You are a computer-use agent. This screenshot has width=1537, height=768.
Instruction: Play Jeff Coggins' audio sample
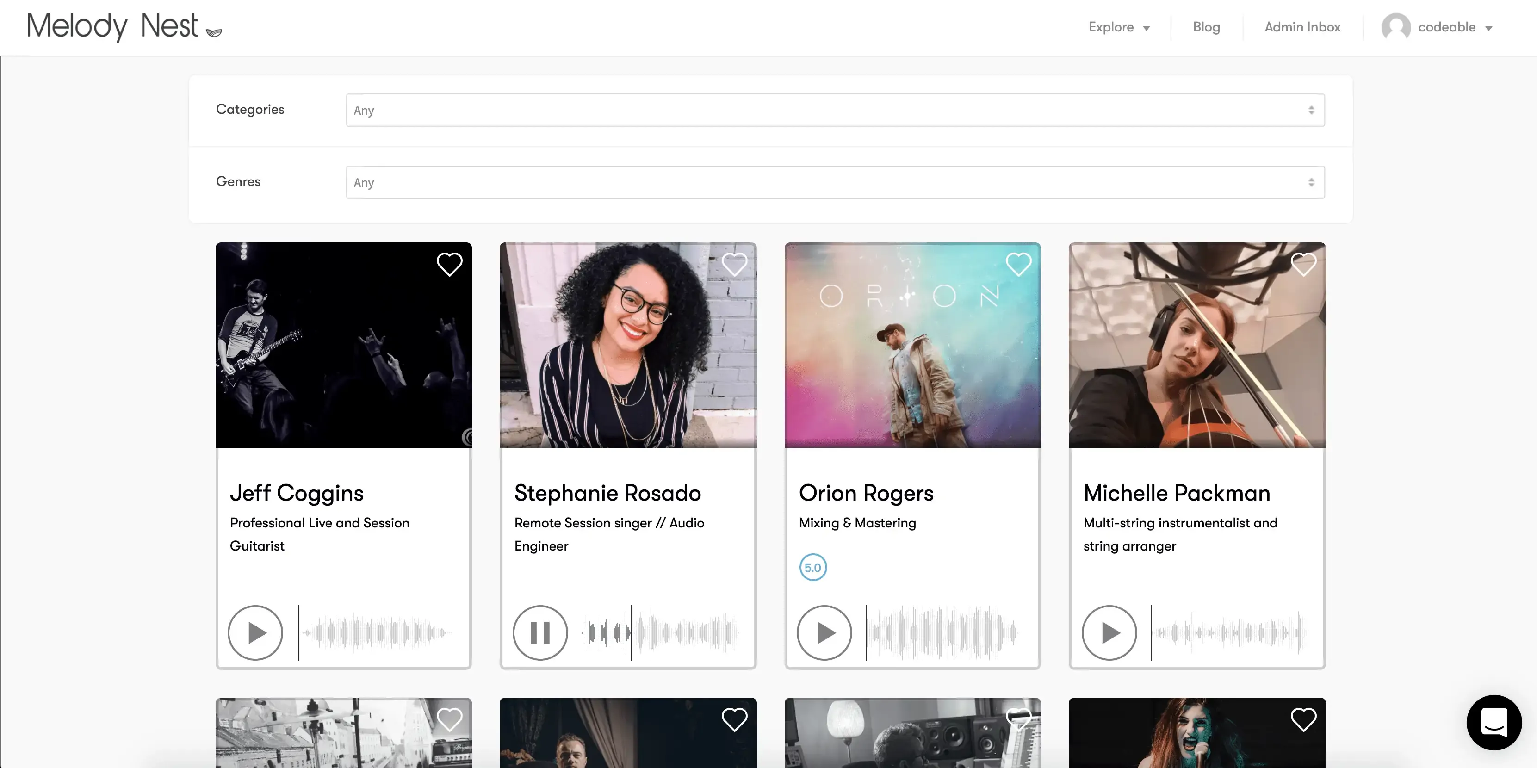pos(255,632)
